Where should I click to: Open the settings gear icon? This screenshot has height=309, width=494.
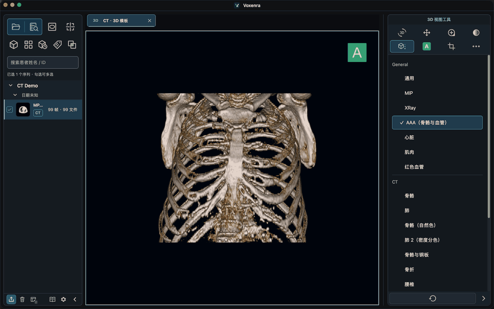tap(63, 299)
